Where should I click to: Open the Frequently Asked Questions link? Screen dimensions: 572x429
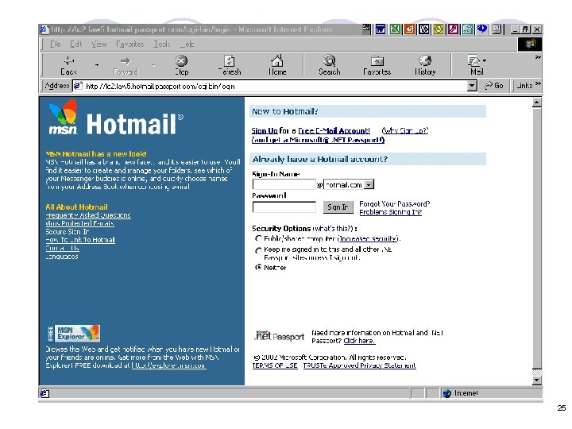click(x=88, y=215)
